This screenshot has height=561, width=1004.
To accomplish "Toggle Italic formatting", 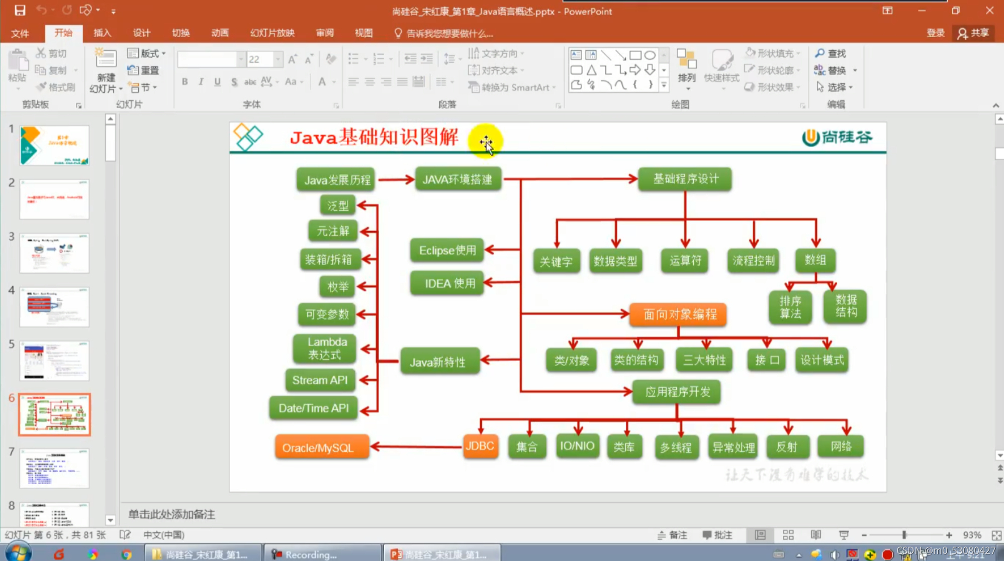I will tap(201, 81).
